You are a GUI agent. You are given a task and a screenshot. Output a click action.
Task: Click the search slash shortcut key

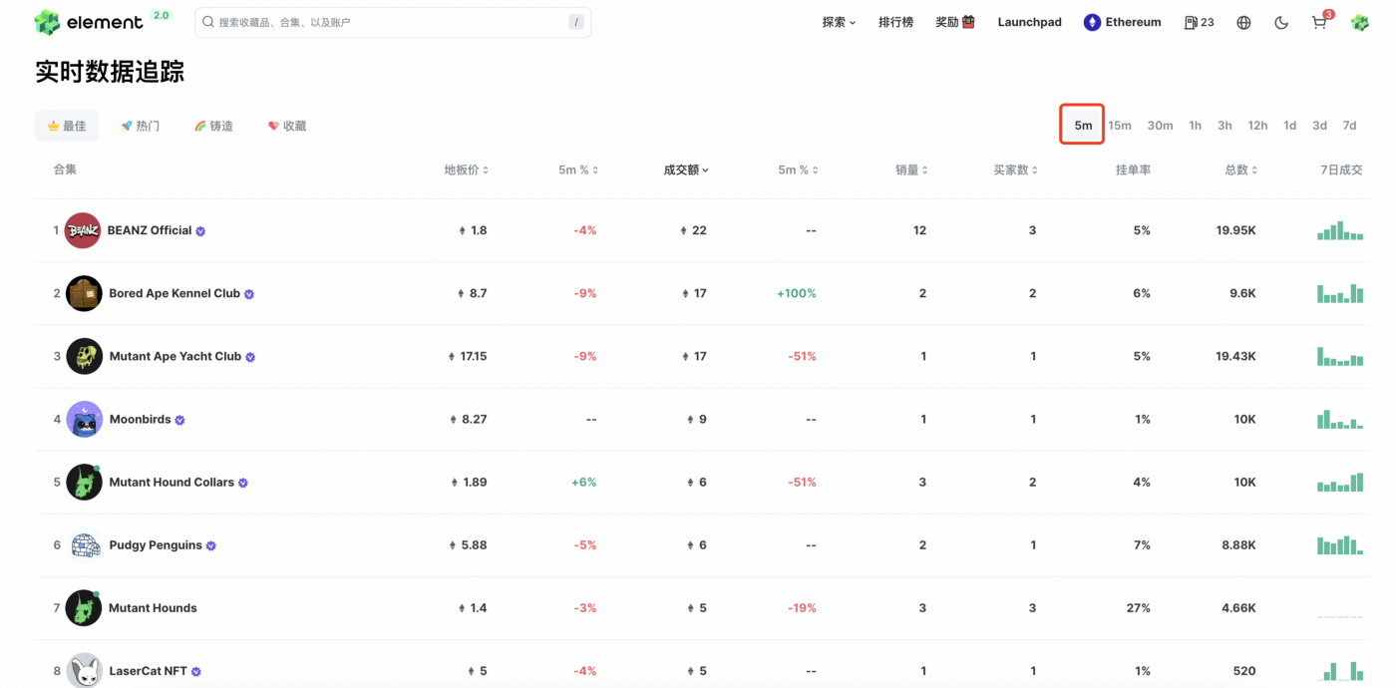(x=576, y=22)
